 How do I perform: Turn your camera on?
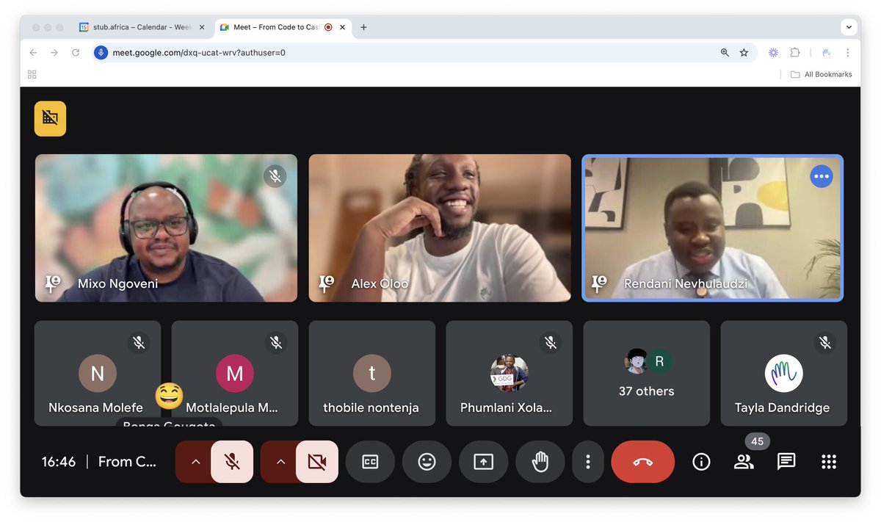coord(317,461)
